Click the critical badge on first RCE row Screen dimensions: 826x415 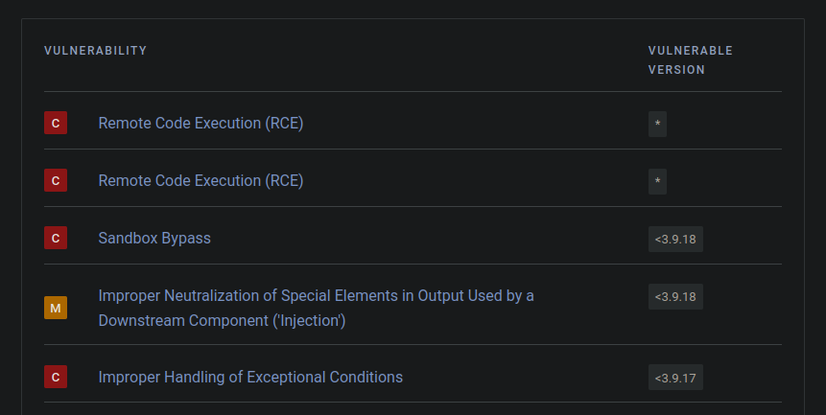56,123
